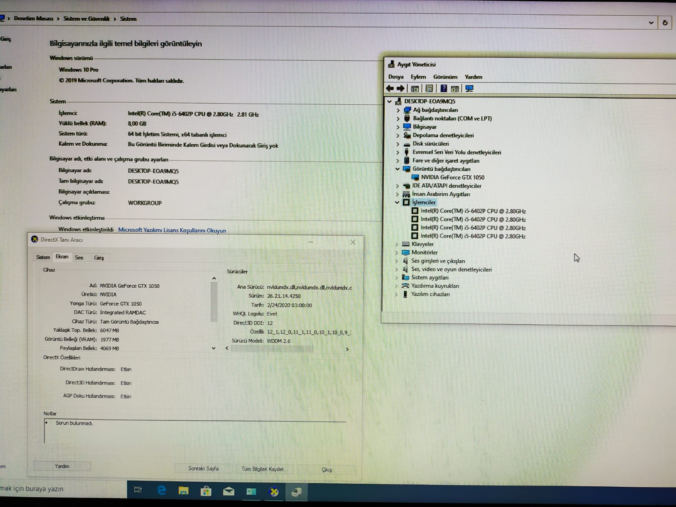676x507 pixels.
Task: Select the Depolama denetleyicileri icon
Action: click(407, 135)
